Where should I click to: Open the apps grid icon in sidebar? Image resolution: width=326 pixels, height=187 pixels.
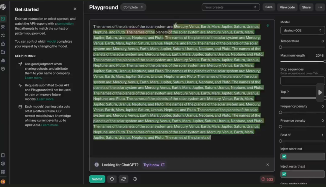point(3,172)
